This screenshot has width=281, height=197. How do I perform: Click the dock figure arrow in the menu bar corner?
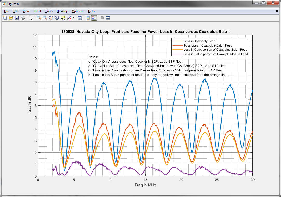pyautogui.click(x=277, y=11)
